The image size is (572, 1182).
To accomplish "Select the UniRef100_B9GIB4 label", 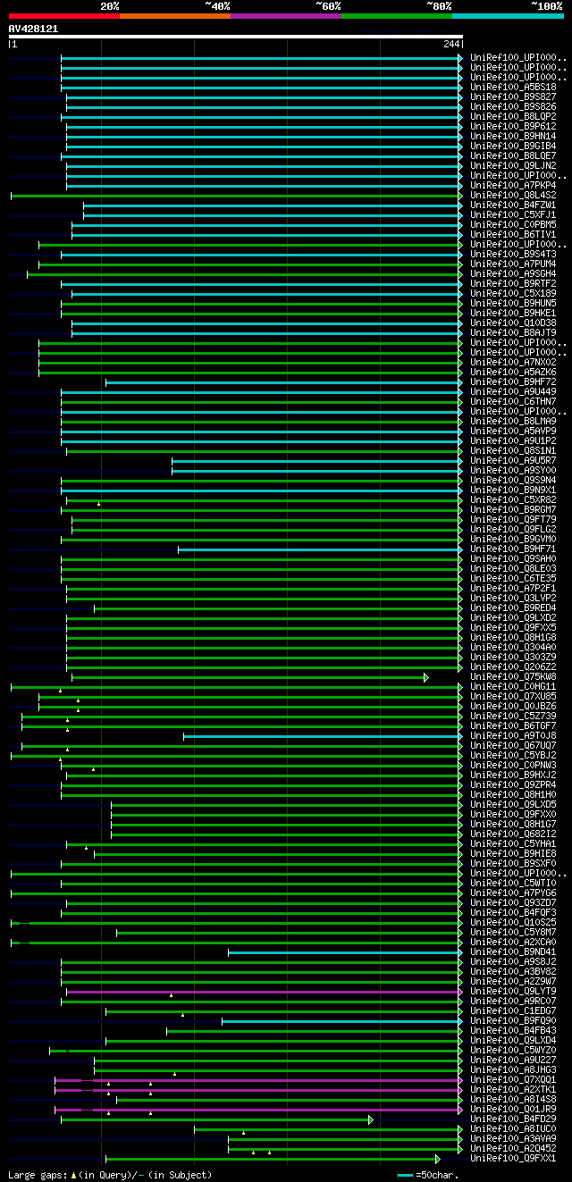I will click(x=514, y=146).
